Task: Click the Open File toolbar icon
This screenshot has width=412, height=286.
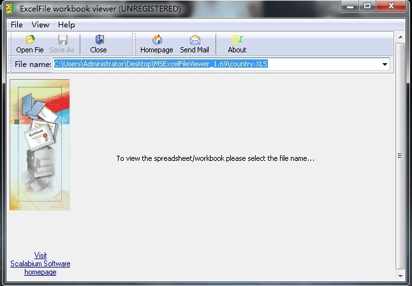Action: click(29, 40)
